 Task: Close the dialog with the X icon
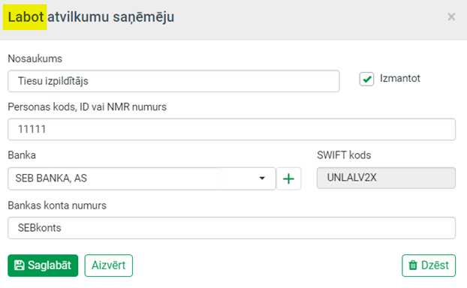point(451,17)
